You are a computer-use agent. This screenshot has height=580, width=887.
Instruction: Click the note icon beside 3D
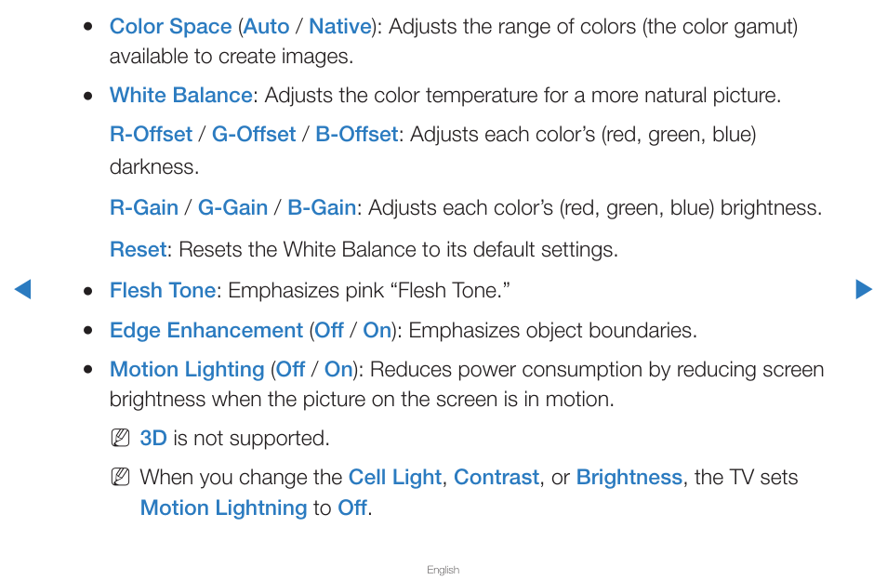[x=120, y=438]
